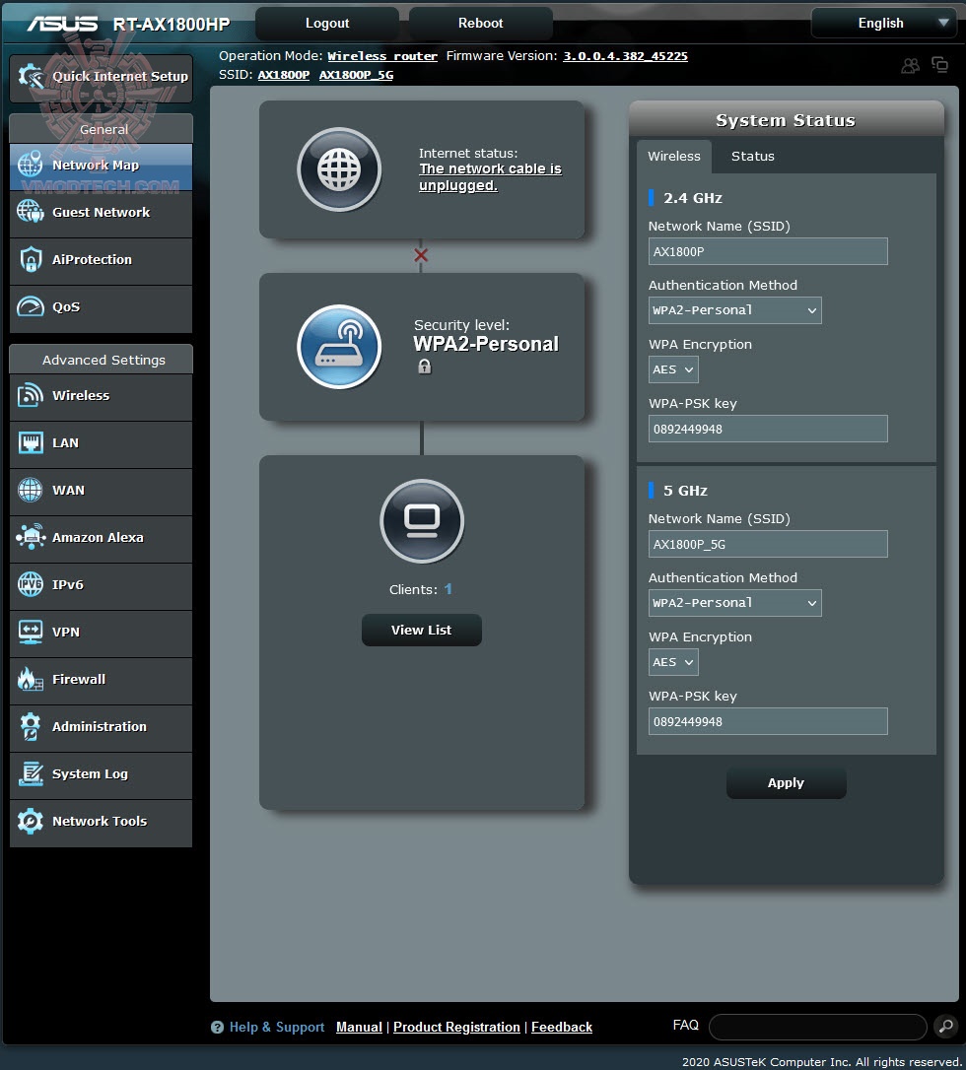This screenshot has width=966, height=1070.
Task: Click the QoS gauge icon
Action: tap(30, 306)
